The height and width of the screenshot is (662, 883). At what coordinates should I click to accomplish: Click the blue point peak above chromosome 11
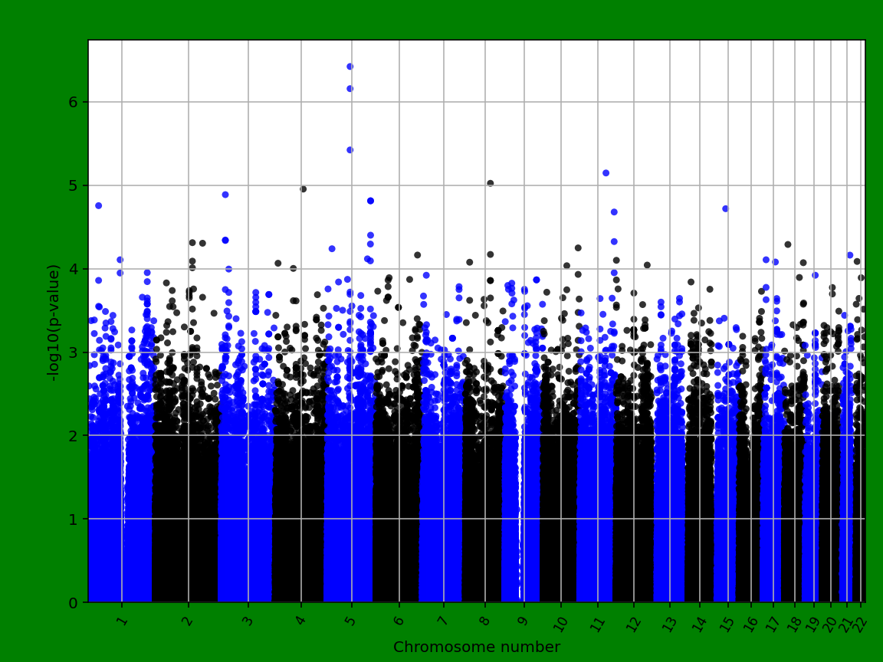(x=605, y=175)
